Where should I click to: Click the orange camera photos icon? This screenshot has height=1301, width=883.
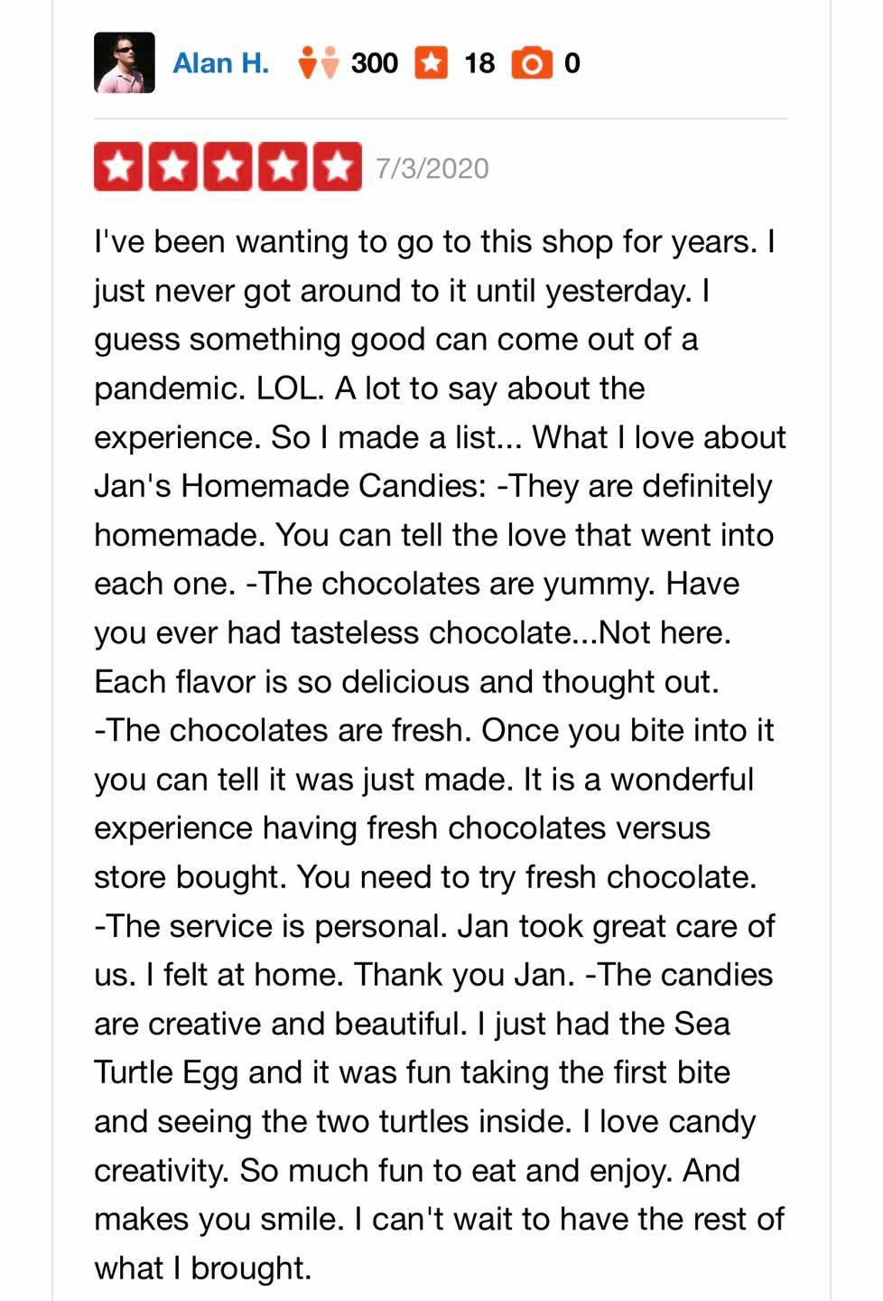532,63
